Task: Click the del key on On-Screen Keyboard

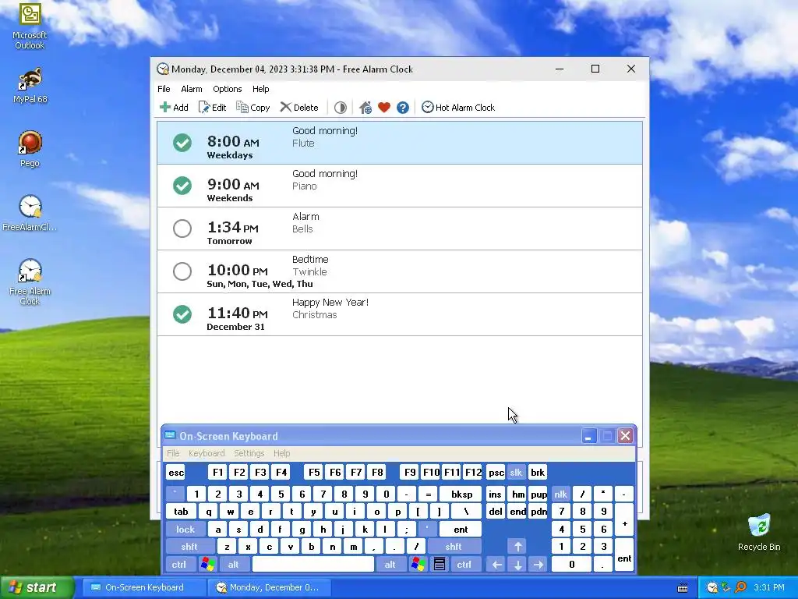Action: [496, 512]
